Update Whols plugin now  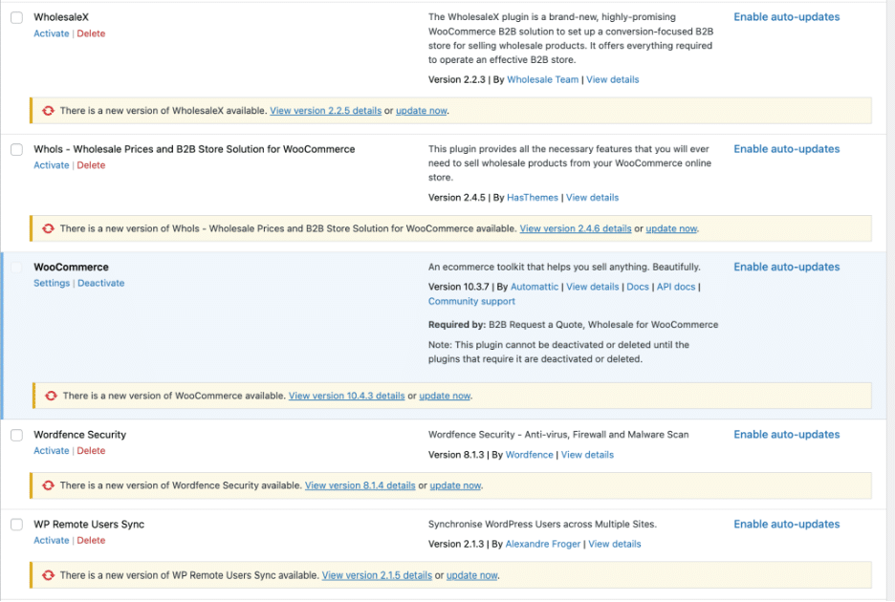[x=671, y=228]
